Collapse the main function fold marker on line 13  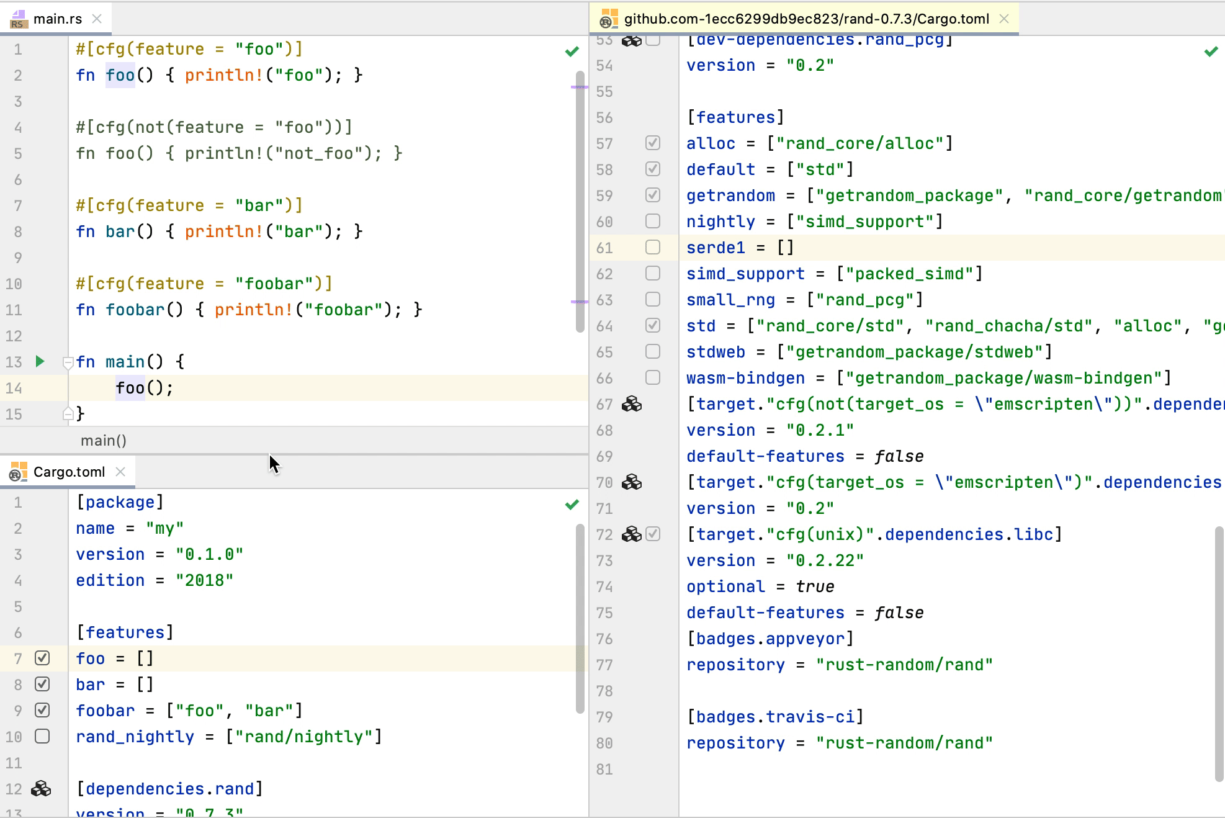68,362
